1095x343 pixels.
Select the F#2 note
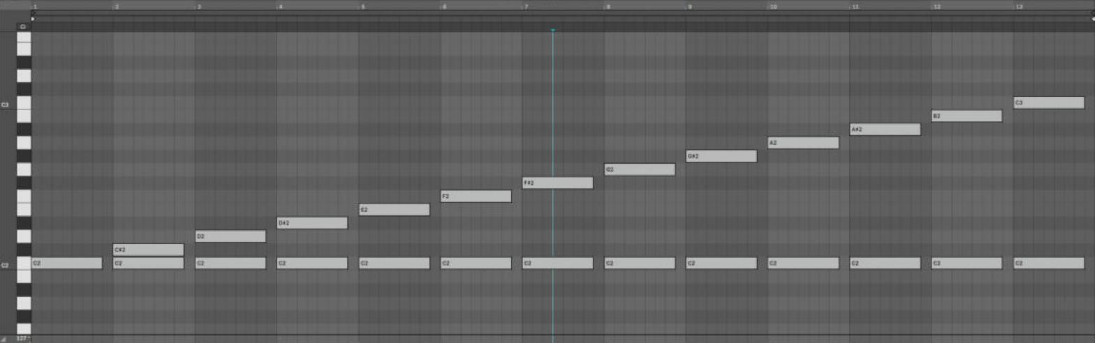[x=557, y=183]
